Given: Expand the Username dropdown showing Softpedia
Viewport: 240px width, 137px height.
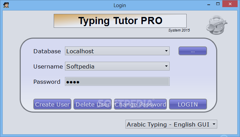Looking at the screenshot, I should click(x=117, y=66).
